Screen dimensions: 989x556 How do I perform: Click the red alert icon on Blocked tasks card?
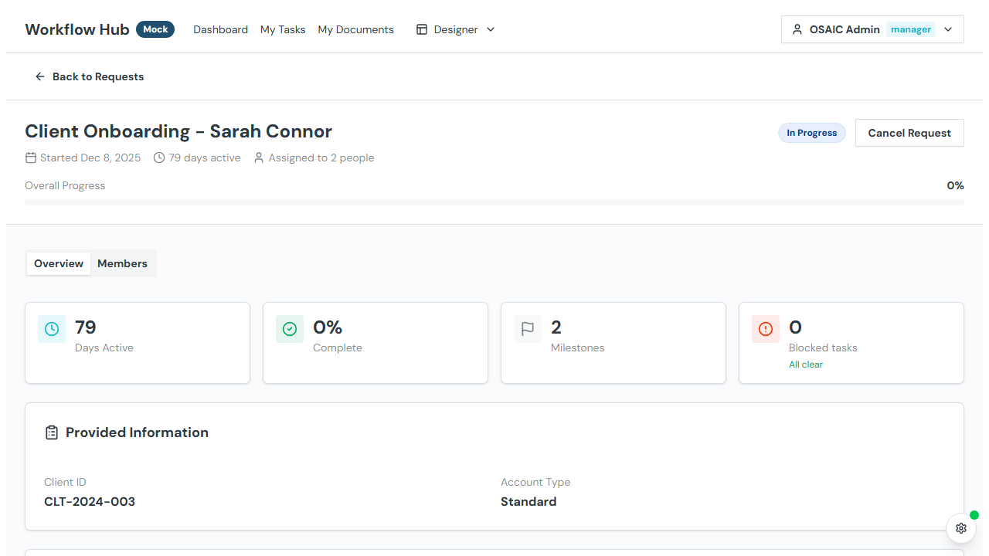(765, 328)
